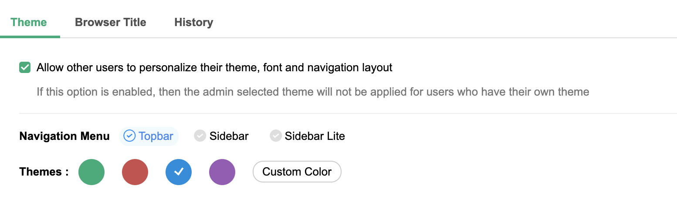
Task: Select Sidebar Lite navigation menu option
Action: 315,136
